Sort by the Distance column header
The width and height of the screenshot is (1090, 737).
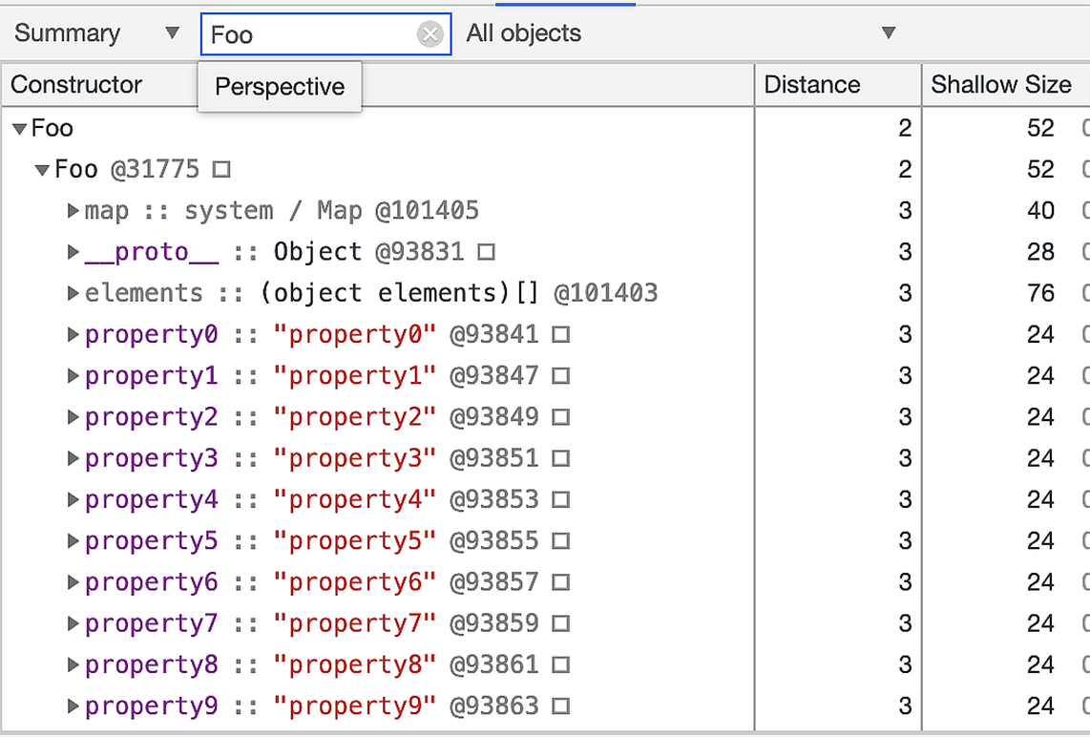click(812, 85)
